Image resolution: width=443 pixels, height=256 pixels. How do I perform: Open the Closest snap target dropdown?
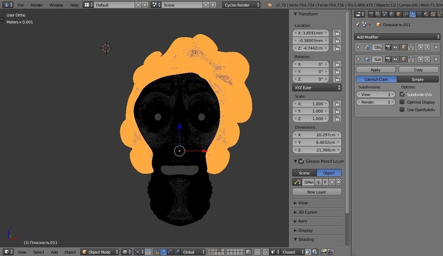click(x=293, y=252)
